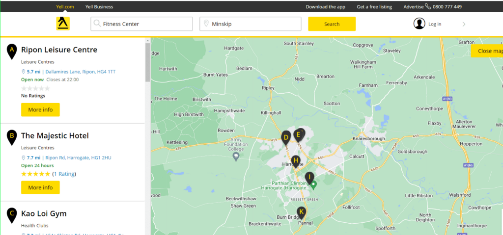The image size is (503, 235).
Task: Click marker A beside Ripon Leisure Centre
Action: click(12, 52)
